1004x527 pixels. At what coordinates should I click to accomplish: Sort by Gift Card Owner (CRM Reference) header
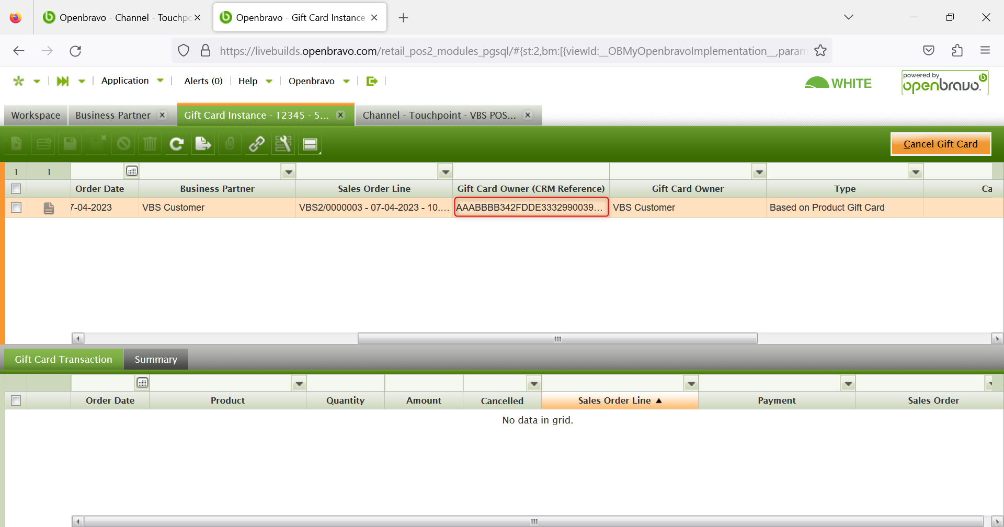(531, 189)
